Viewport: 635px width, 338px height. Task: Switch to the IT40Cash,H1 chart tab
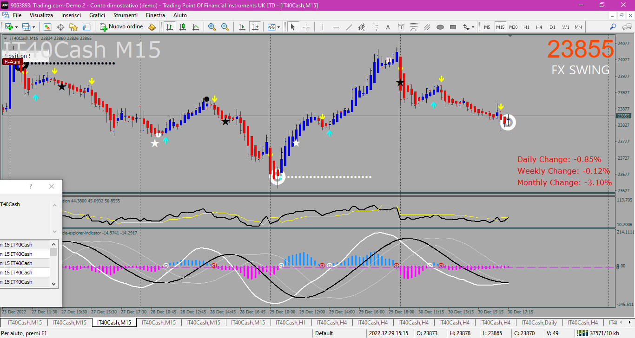coord(291,323)
